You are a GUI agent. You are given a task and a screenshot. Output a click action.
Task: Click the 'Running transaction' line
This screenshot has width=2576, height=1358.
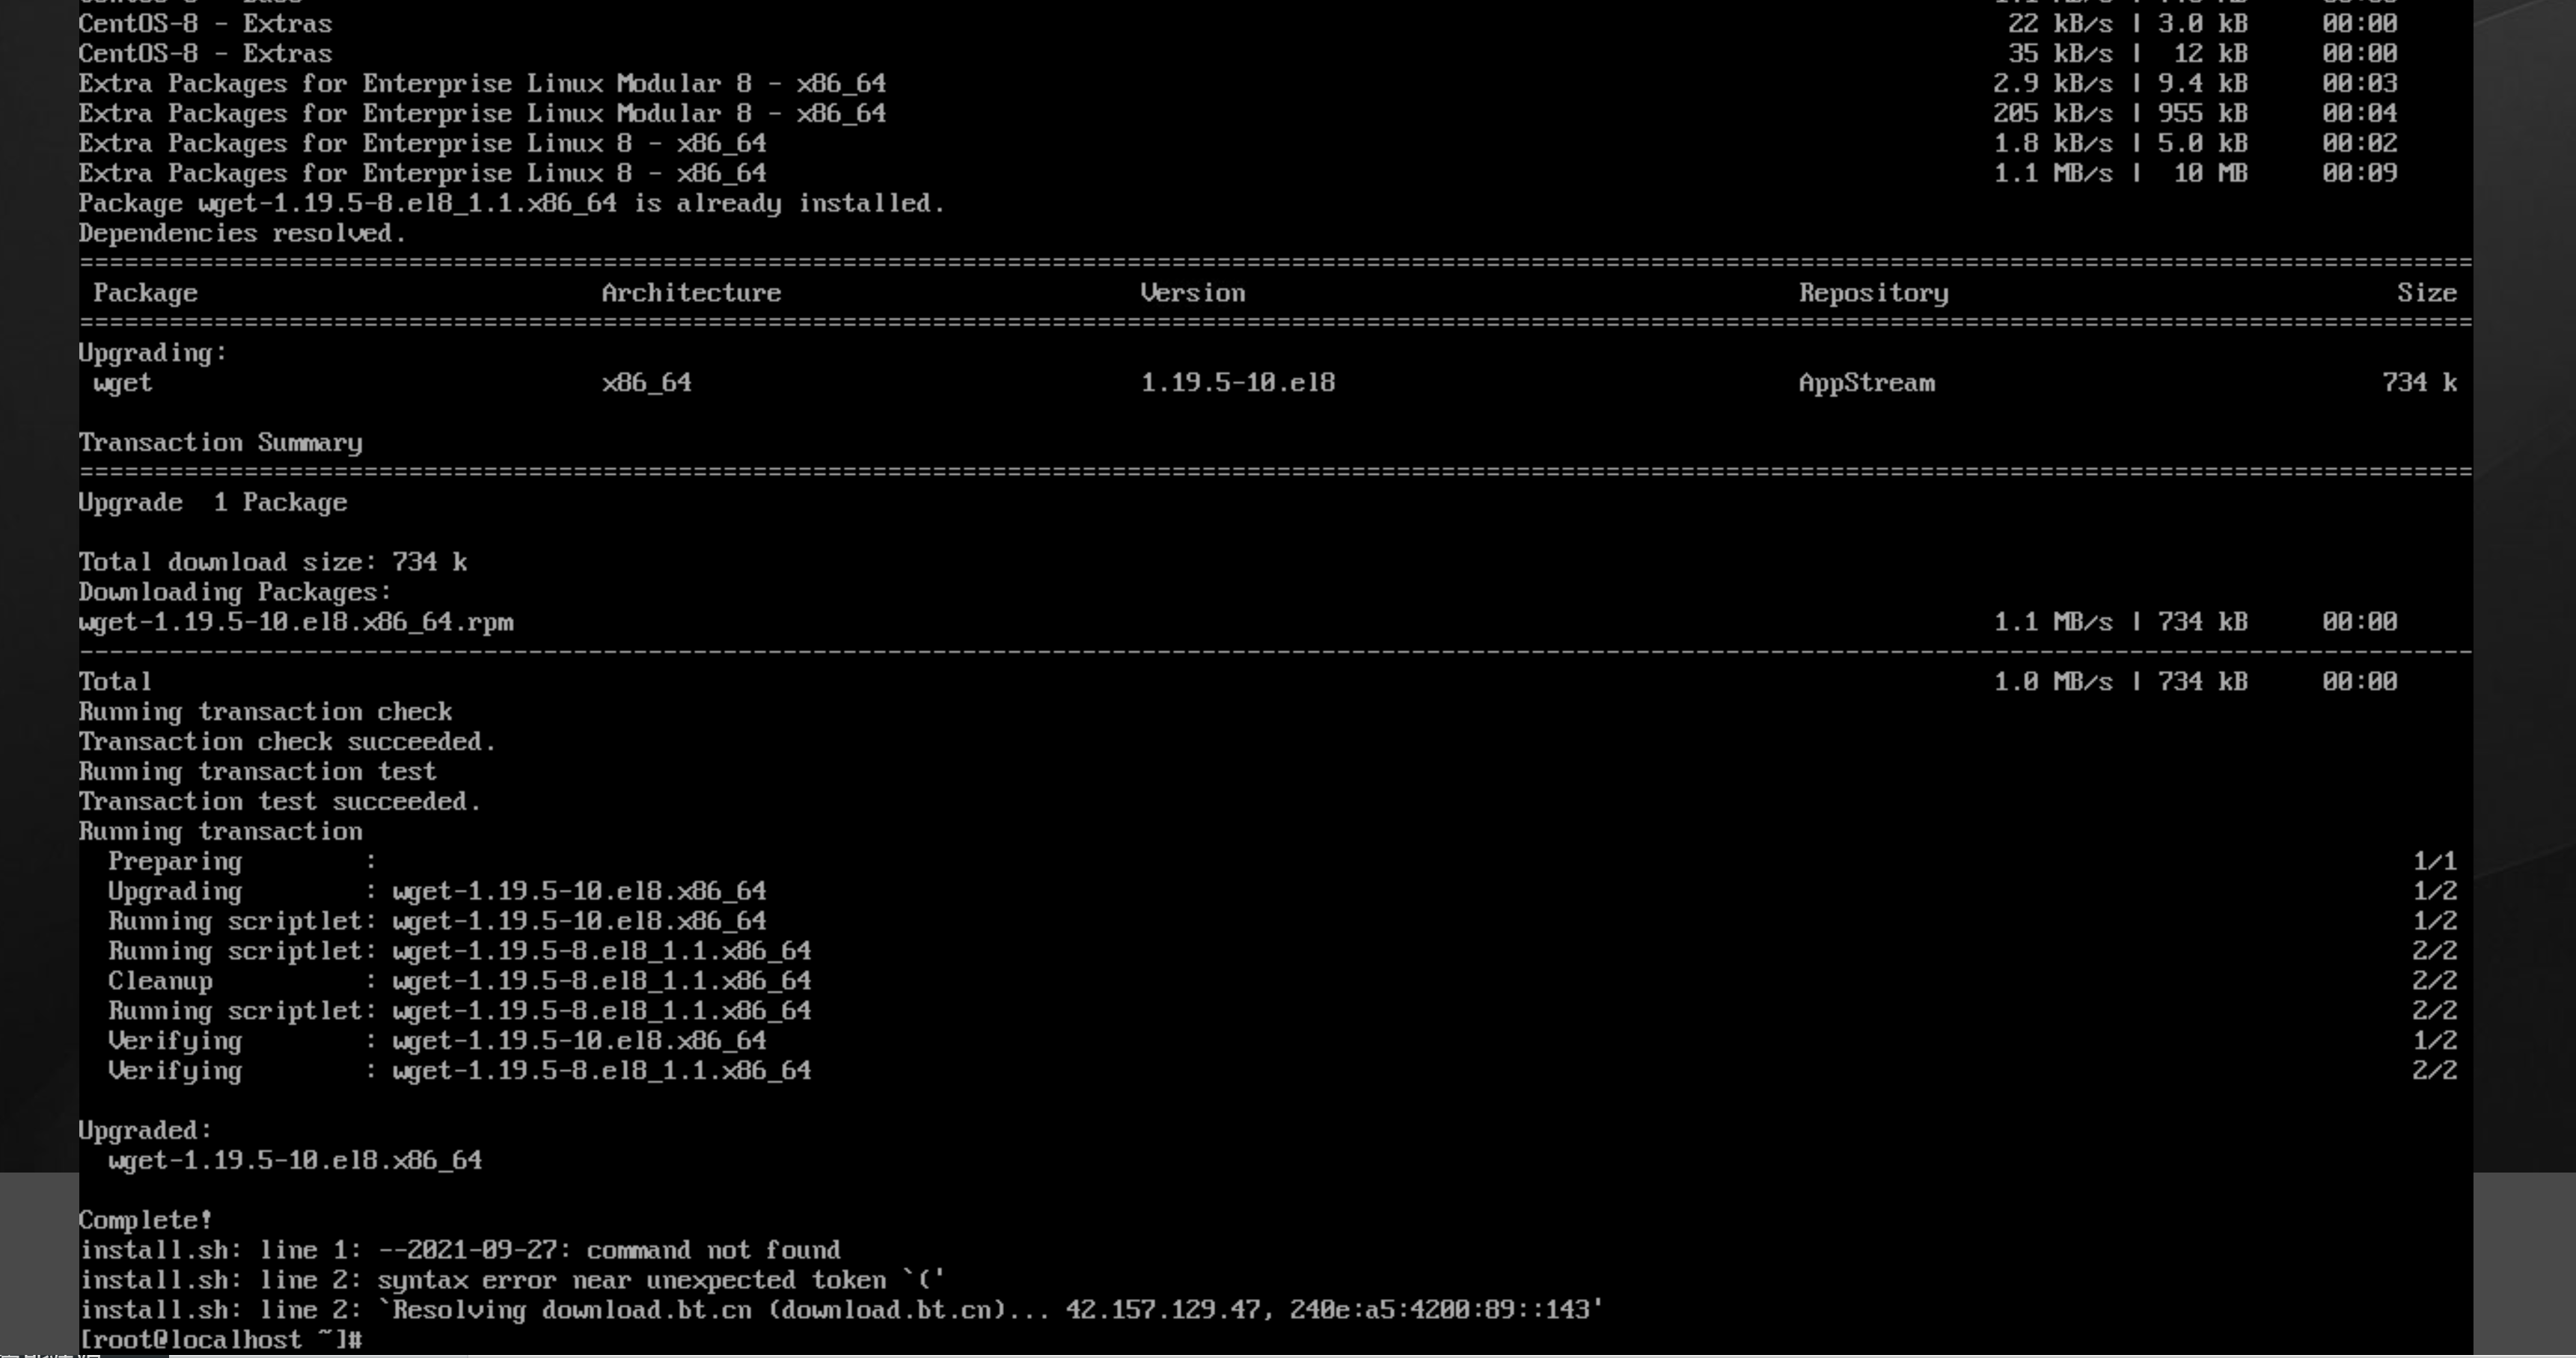pyautogui.click(x=221, y=832)
